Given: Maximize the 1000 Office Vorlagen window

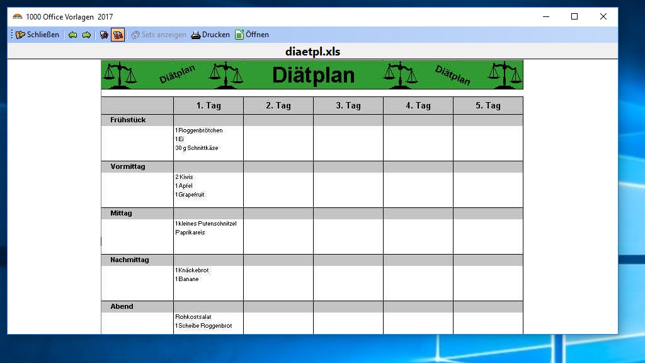Looking at the screenshot, I should (574, 17).
